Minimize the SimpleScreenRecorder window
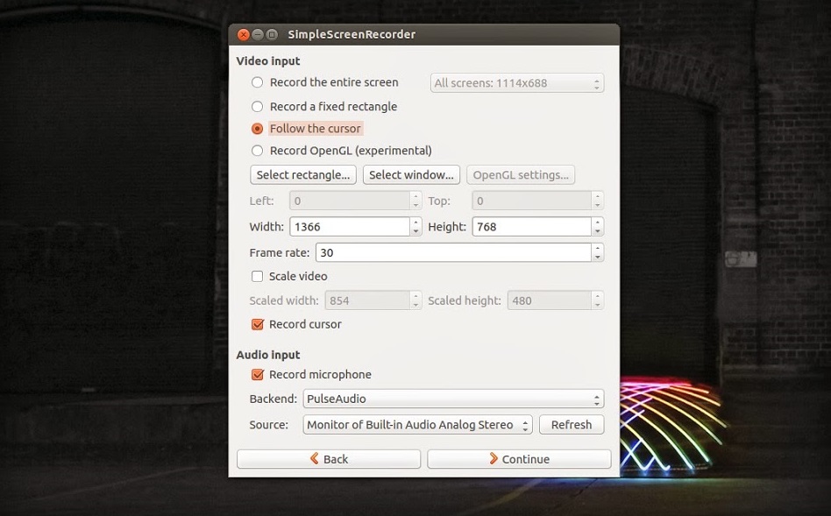The image size is (831, 516). 258,34
